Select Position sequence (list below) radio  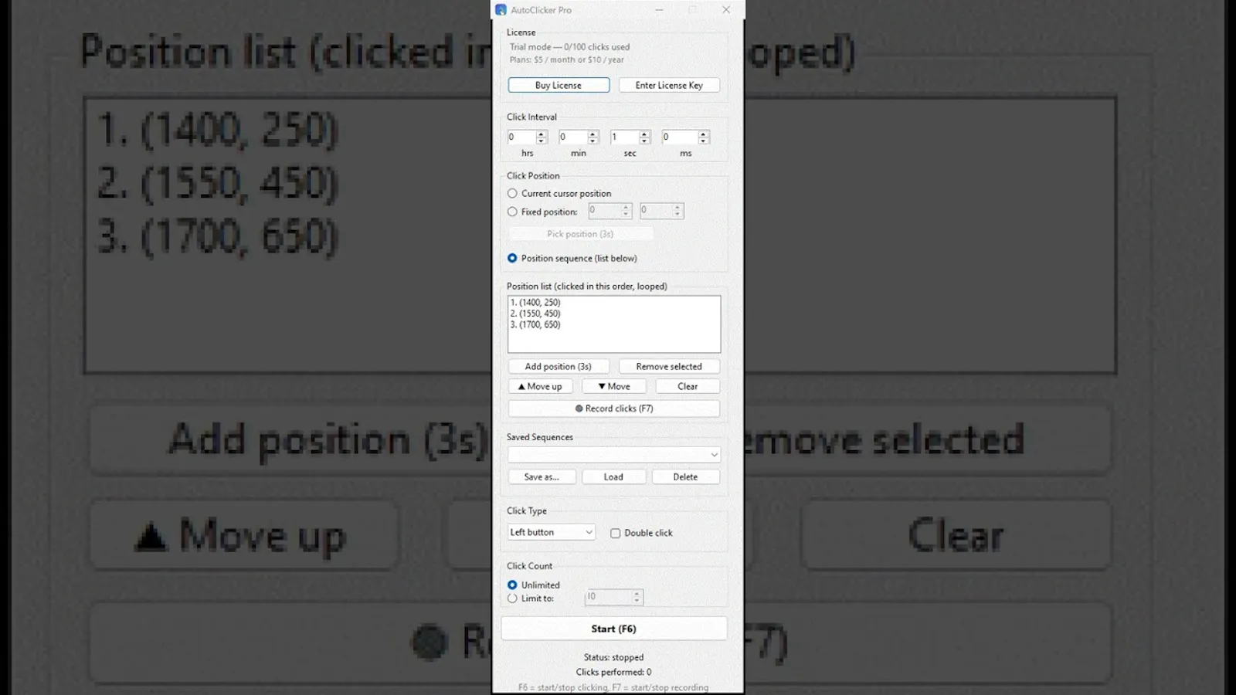click(x=512, y=258)
